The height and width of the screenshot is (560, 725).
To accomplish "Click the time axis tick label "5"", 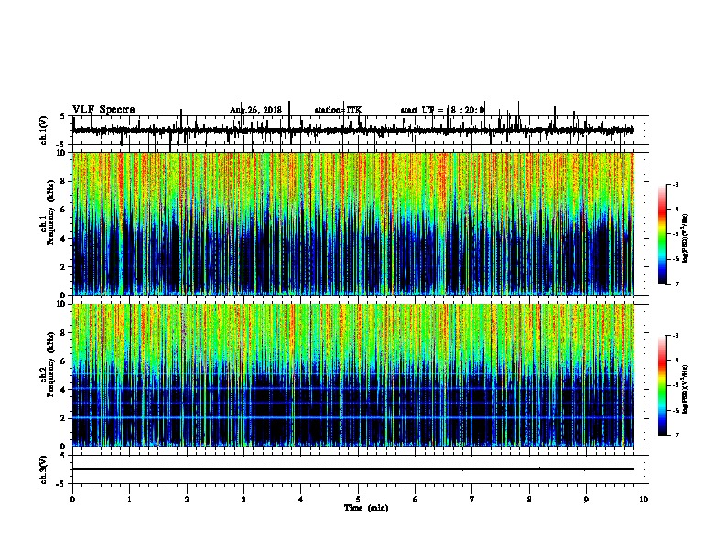I will 358,500.
